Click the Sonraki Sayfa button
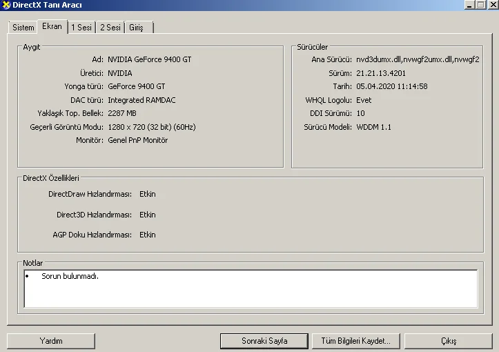Viewport: 499px width, 352px height. pyautogui.click(x=264, y=341)
